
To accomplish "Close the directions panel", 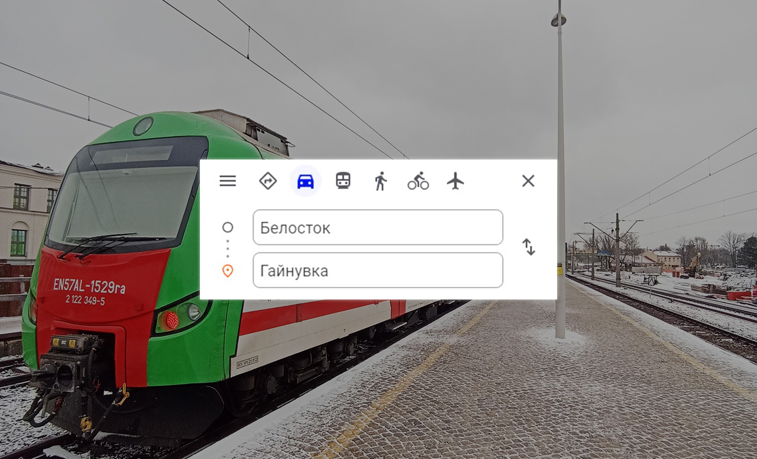I will click(x=528, y=181).
